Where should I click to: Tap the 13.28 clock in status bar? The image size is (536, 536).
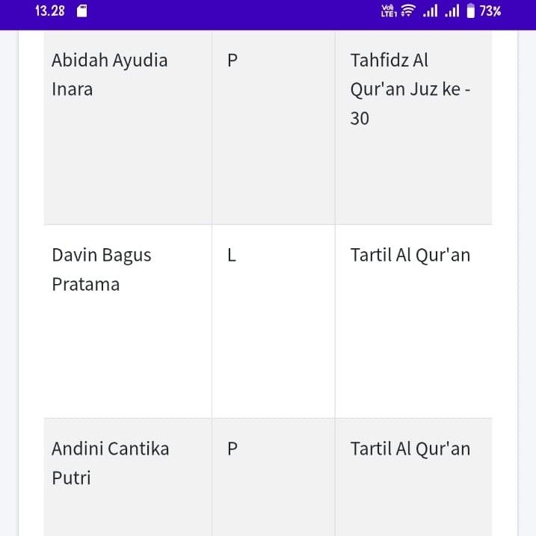pos(50,11)
